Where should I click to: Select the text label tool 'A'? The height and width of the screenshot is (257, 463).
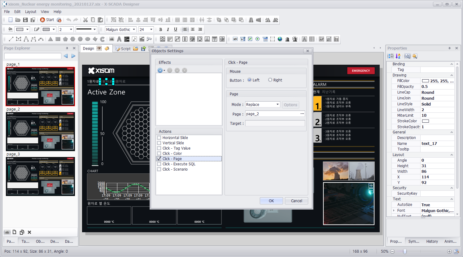coord(119,39)
